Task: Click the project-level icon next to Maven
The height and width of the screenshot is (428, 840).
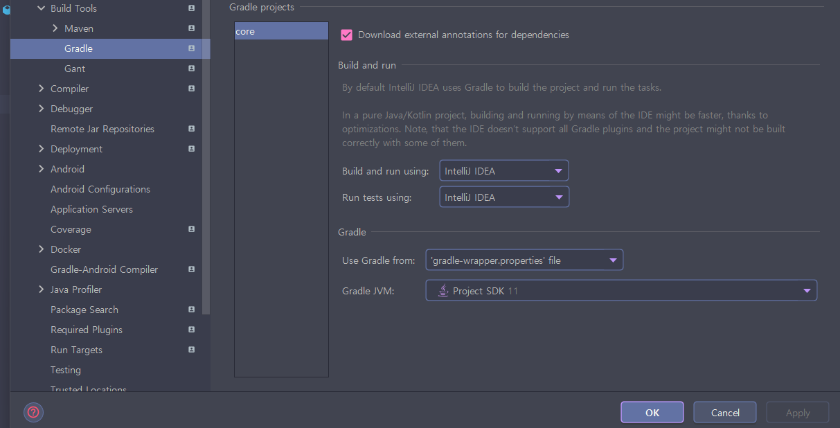Action: pos(192,28)
